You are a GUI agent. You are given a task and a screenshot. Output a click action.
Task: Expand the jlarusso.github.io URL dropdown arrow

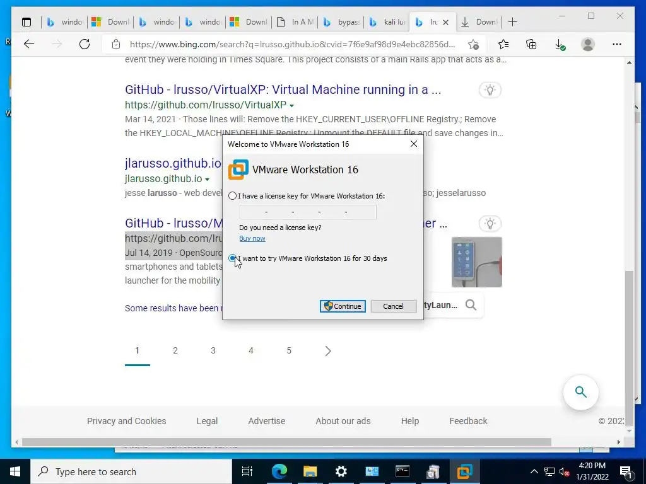[x=207, y=180]
